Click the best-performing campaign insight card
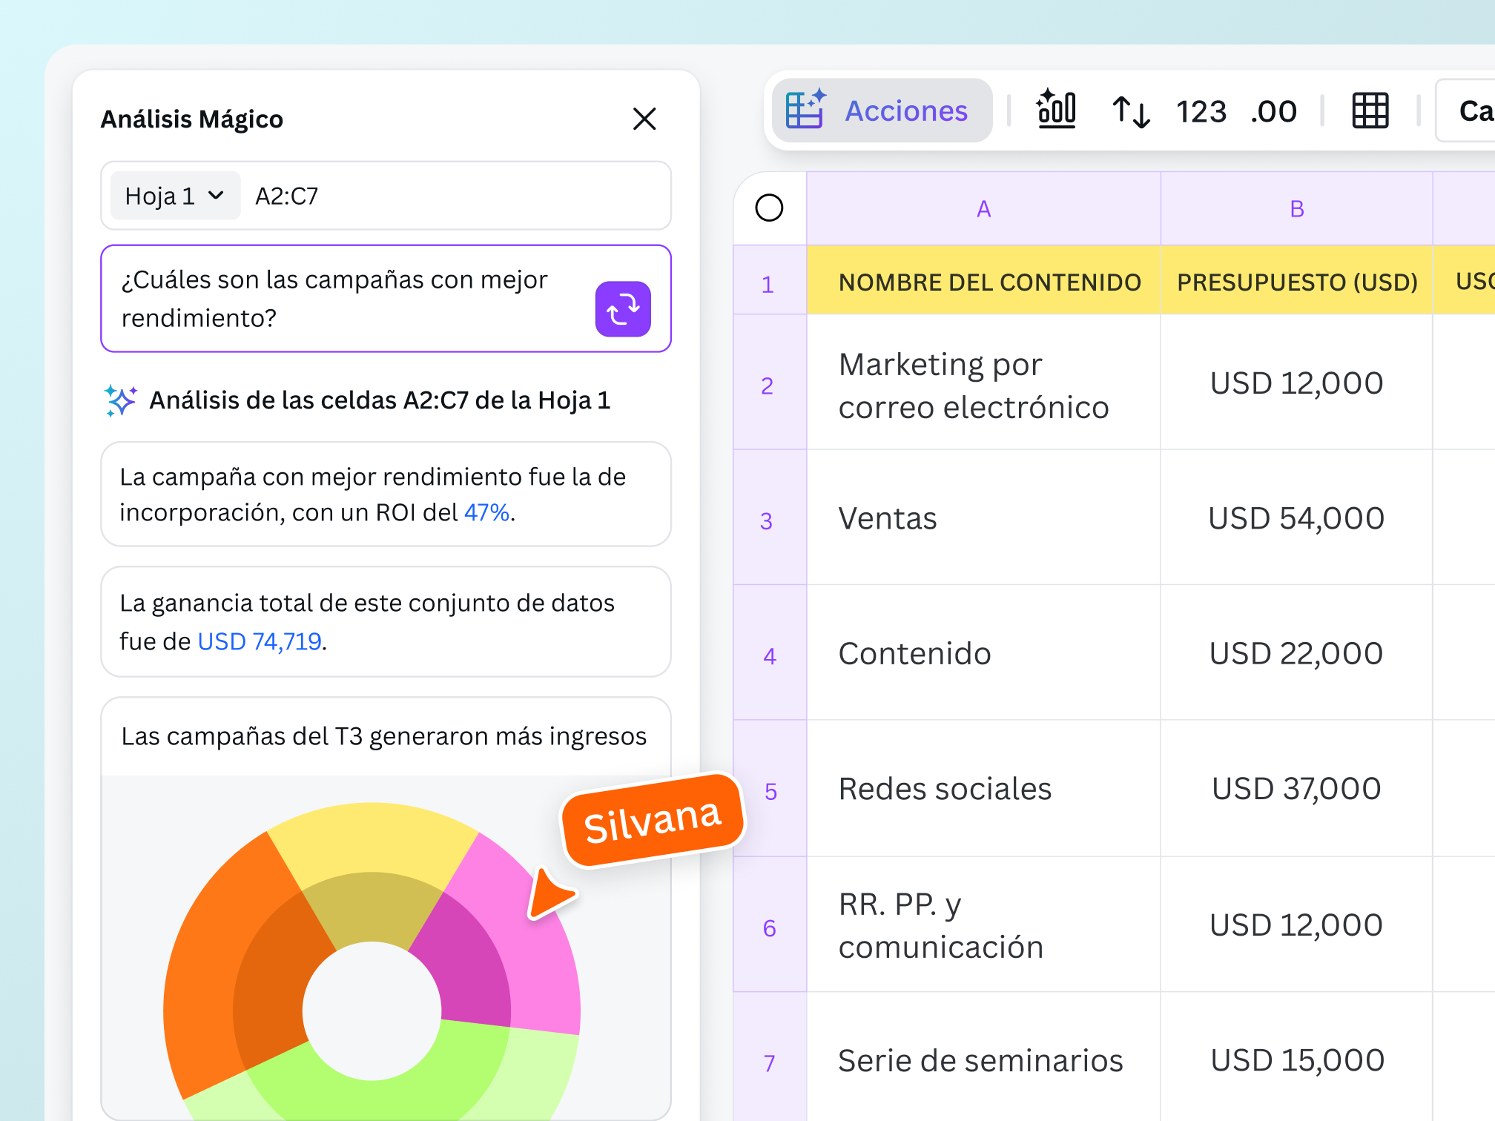The width and height of the screenshot is (1495, 1121). click(386, 495)
